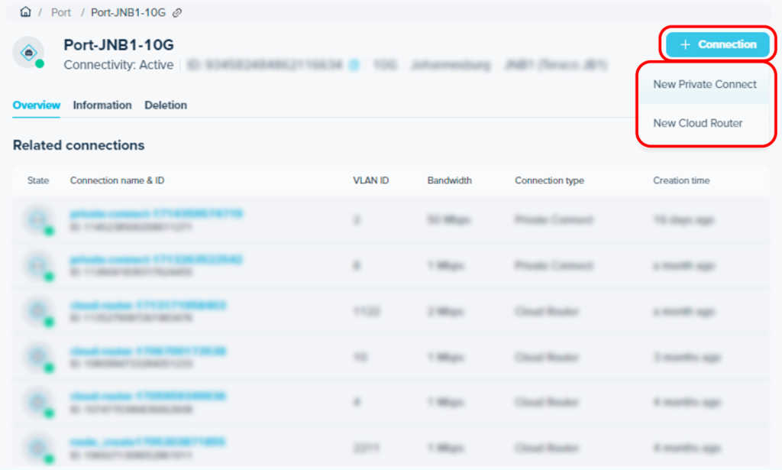Open the private-connect link with VLAN 2
The height and width of the screenshot is (470, 782).
[156, 214]
